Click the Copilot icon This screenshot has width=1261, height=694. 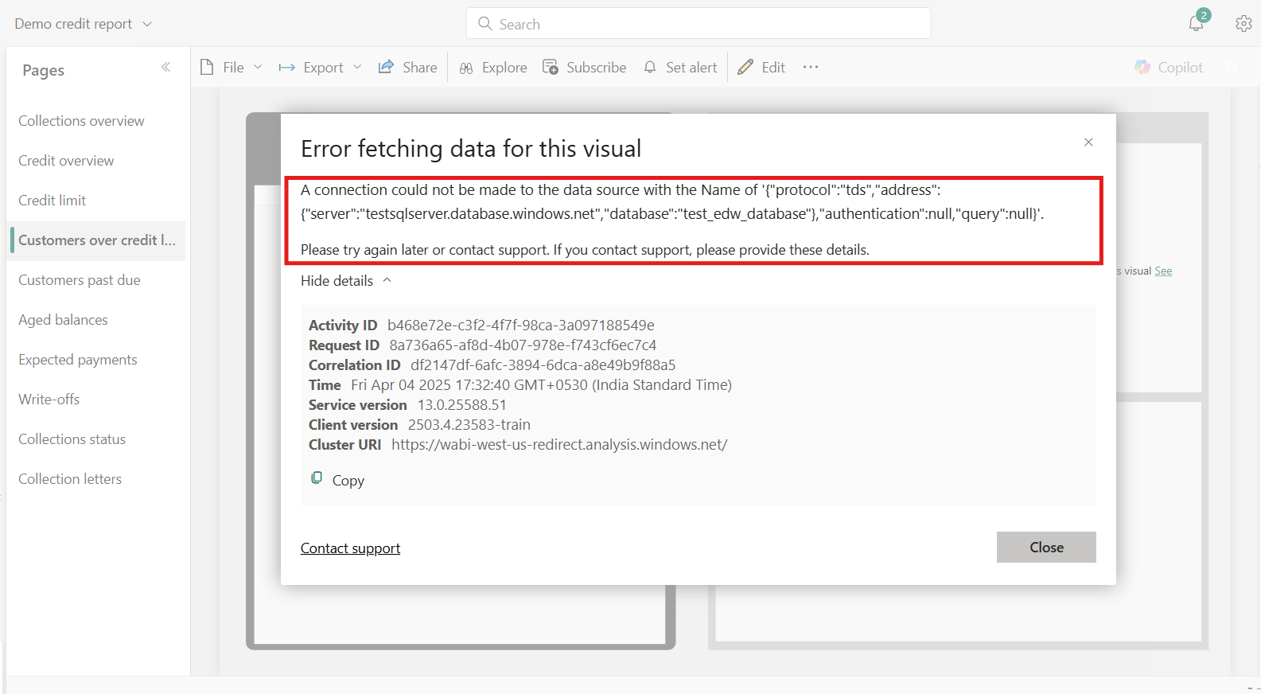point(1142,67)
